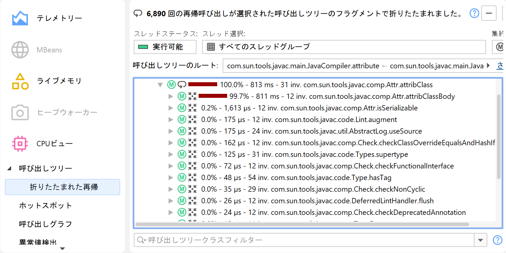Click help icon beside the recursion message
506x253 pixels.
pos(474,13)
